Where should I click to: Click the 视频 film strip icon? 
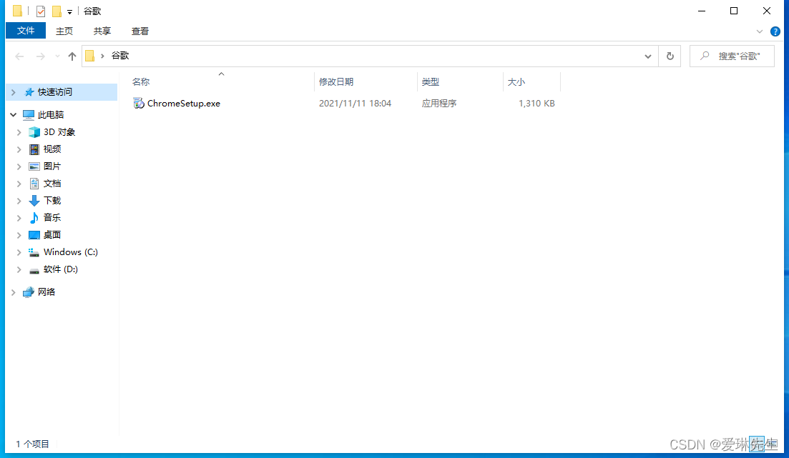(x=34, y=149)
